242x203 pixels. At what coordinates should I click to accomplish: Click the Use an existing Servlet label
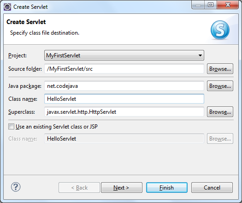click(57, 127)
